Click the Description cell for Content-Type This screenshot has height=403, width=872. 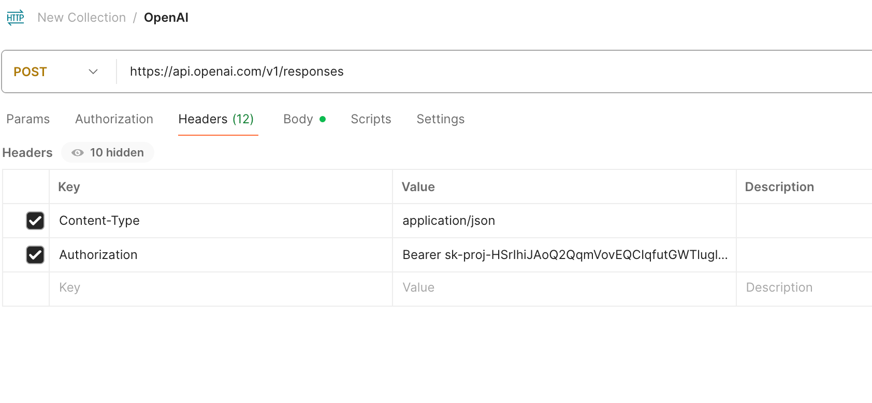tap(804, 221)
